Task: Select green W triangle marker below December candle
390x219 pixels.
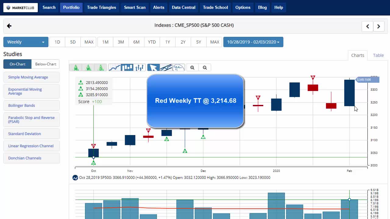Action: tap(203, 137)
